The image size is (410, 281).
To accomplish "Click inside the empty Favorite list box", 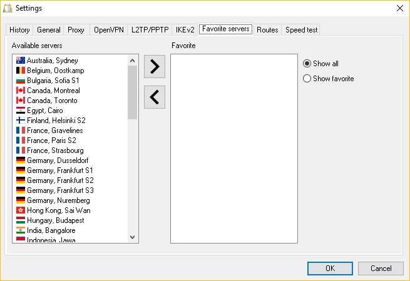I will (234, 149).
